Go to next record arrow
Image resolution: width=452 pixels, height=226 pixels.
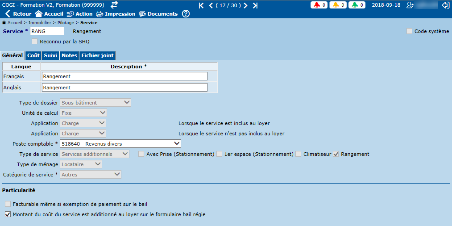pyautogui.click(x=245, y=5)
